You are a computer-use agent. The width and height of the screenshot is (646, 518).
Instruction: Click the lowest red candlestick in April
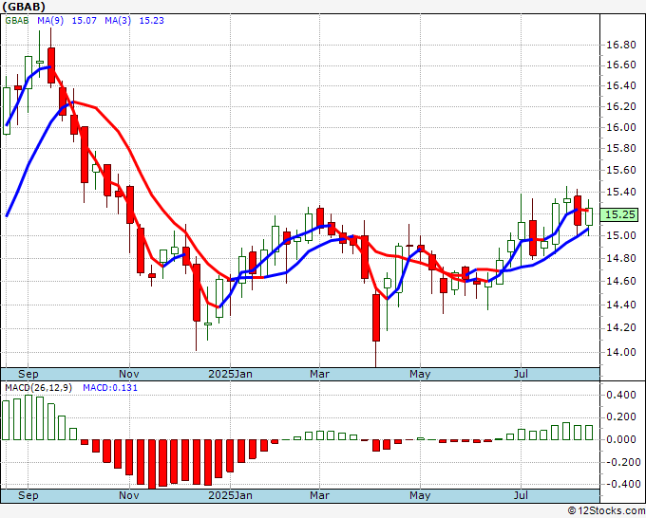pos(376,317)
